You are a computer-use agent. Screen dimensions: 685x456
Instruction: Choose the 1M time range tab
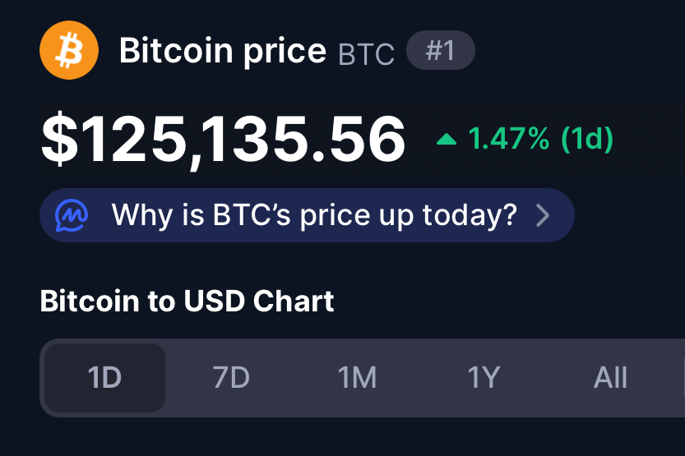(x=357, y=378)
